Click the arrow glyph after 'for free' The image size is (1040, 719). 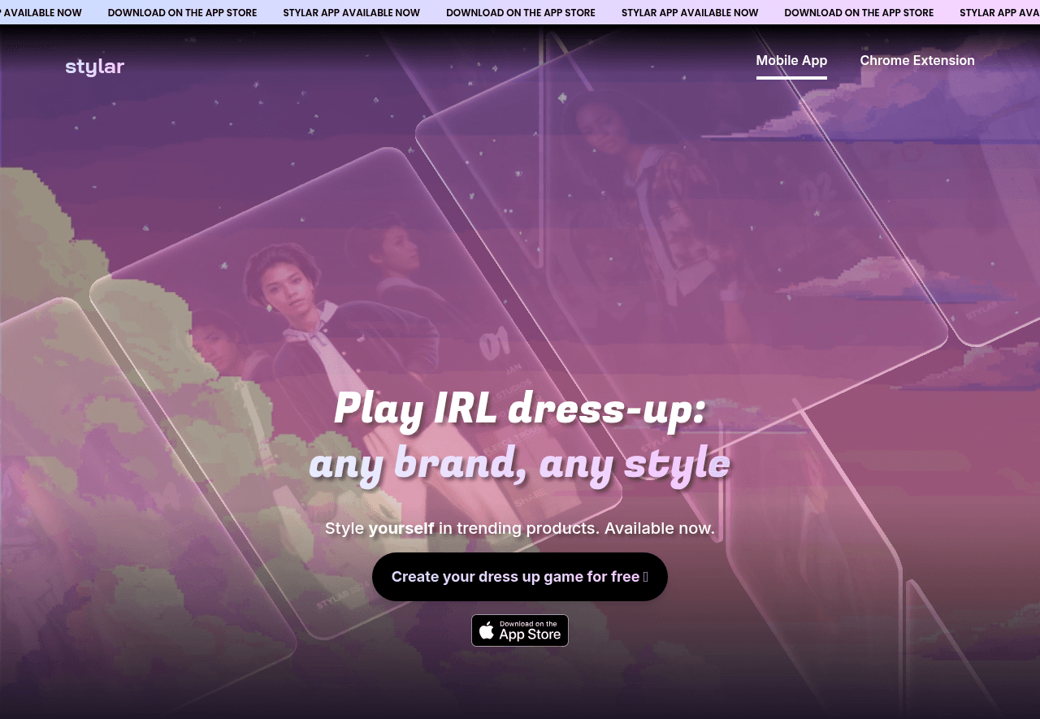pyautogui.click(x=646, y=577)
